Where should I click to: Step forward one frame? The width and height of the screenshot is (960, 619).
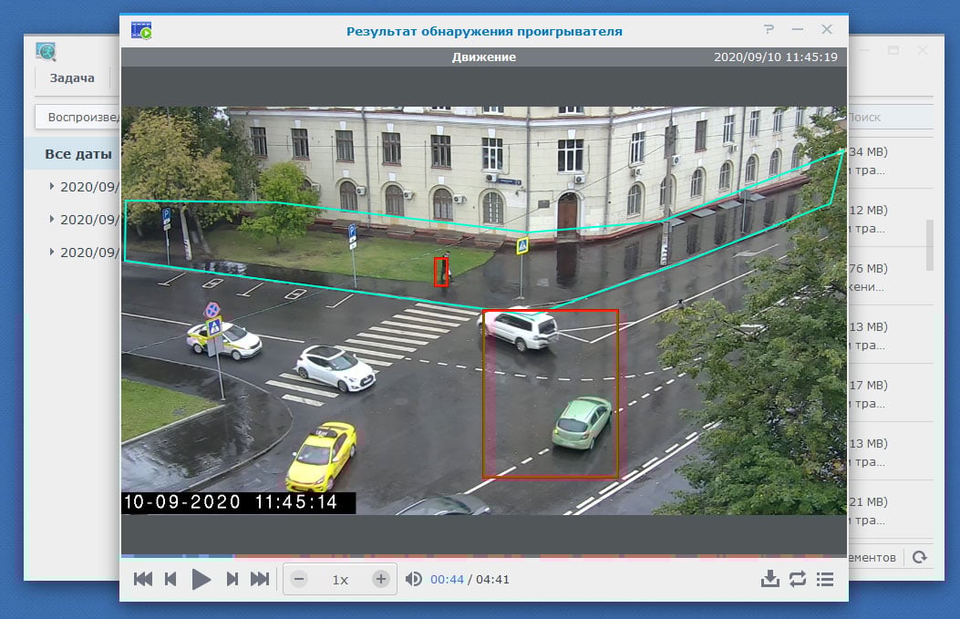coord(232,579)
